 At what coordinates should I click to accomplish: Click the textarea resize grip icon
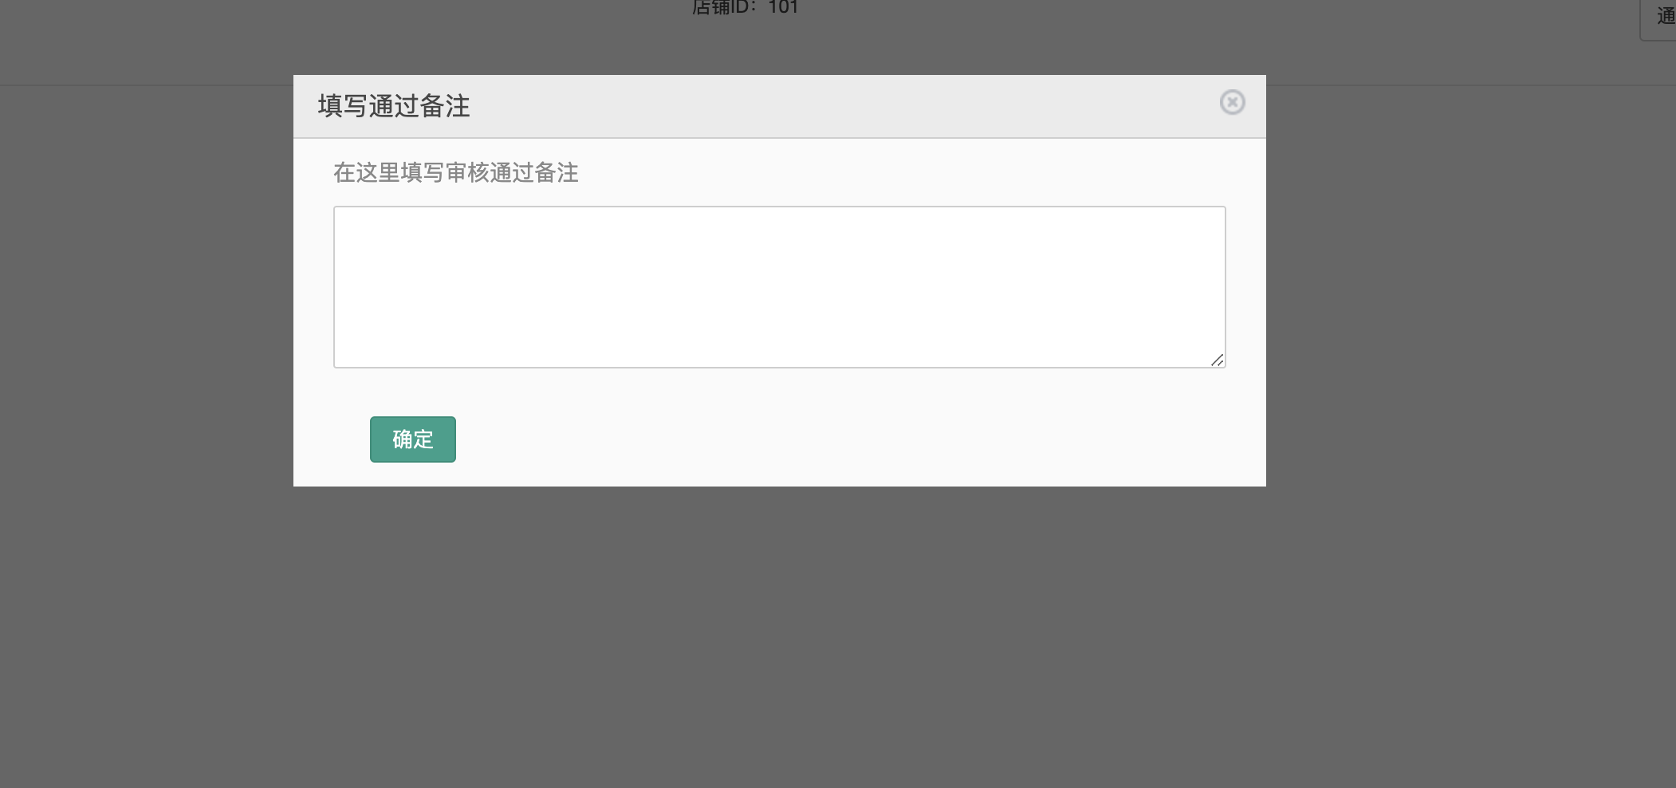click(1217, 361)
